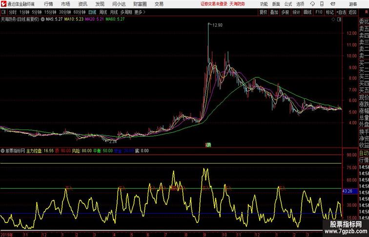
Task: Click the 游客 user label
Action: coord(353,4)
